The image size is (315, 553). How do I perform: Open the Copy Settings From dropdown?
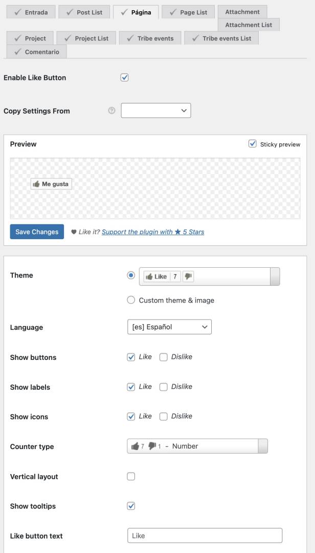pyautogui.click(x=156, y=111)
